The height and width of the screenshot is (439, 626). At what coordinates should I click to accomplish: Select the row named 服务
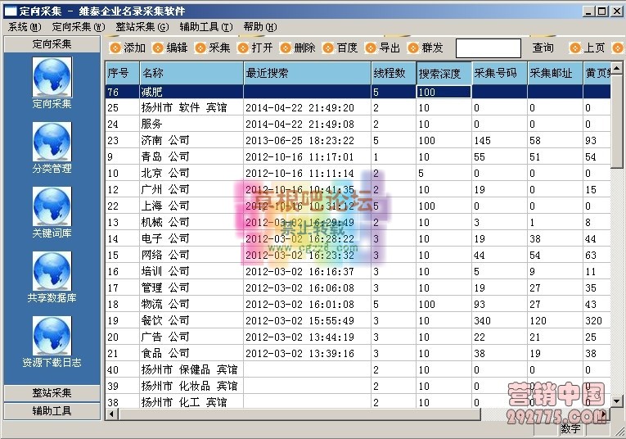click(x=358, y=124)
